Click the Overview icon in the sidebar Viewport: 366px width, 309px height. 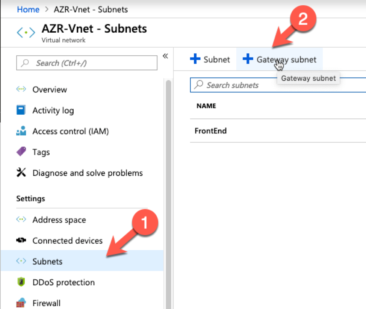(21, 89)
